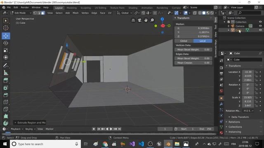Select the Loop Cut tool

6,102
